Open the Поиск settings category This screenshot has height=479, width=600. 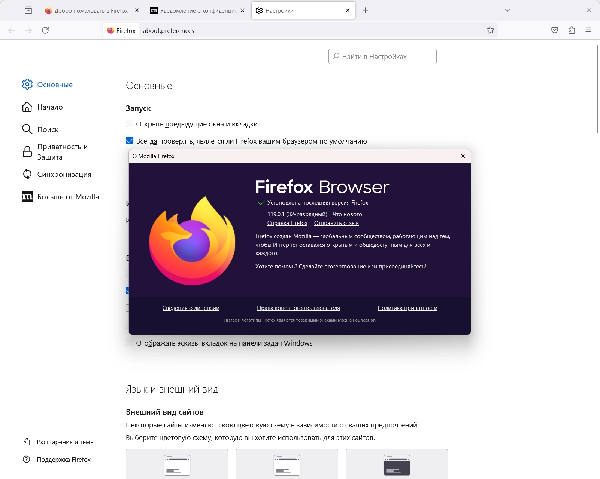tap(40, 129)
